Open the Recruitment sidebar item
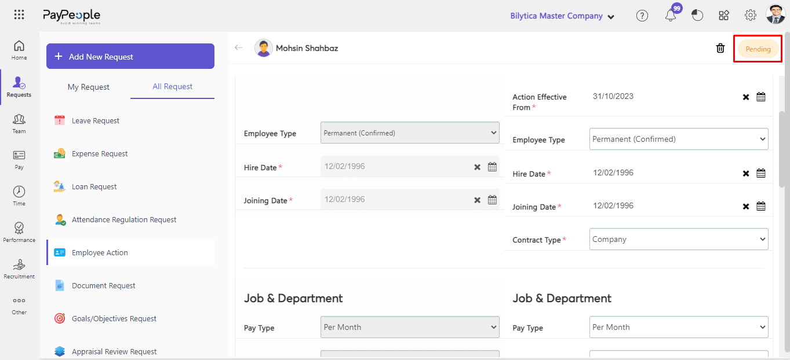The width and height of the screenshot is (790, 360). click(19, 269)
